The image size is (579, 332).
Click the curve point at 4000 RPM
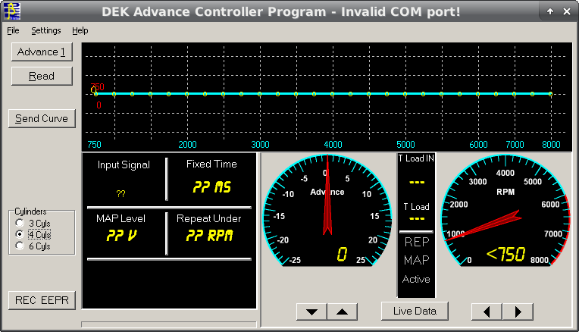tap(332, 94)
